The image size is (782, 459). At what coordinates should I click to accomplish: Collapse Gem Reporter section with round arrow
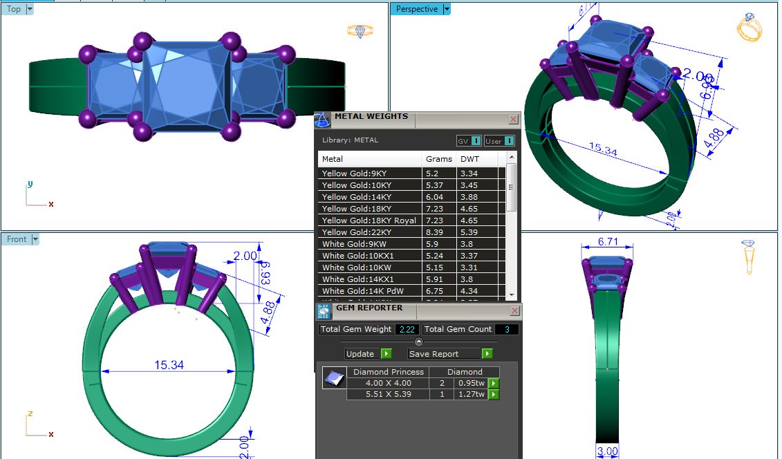click(x=418, y=341)
